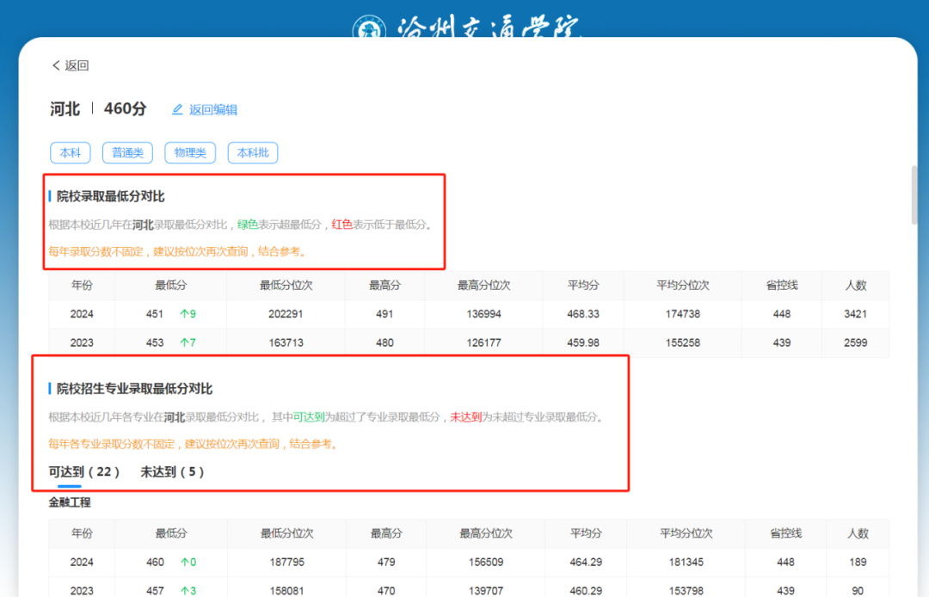Image resolution: width=929 pixels, height=597 pixels.
Task: Click the university logo emblem
Action: point(368,29)
